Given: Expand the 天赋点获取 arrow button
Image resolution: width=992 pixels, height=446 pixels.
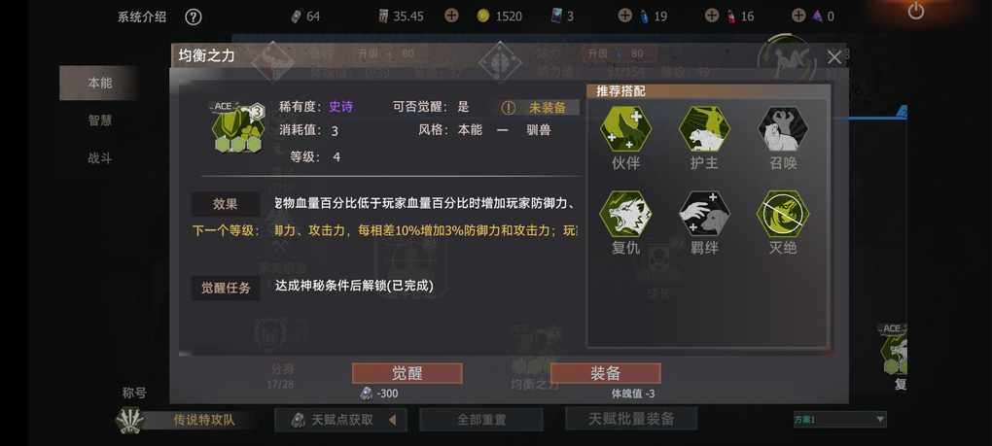Looking at the screenshot, I should (x=393, y=420).
